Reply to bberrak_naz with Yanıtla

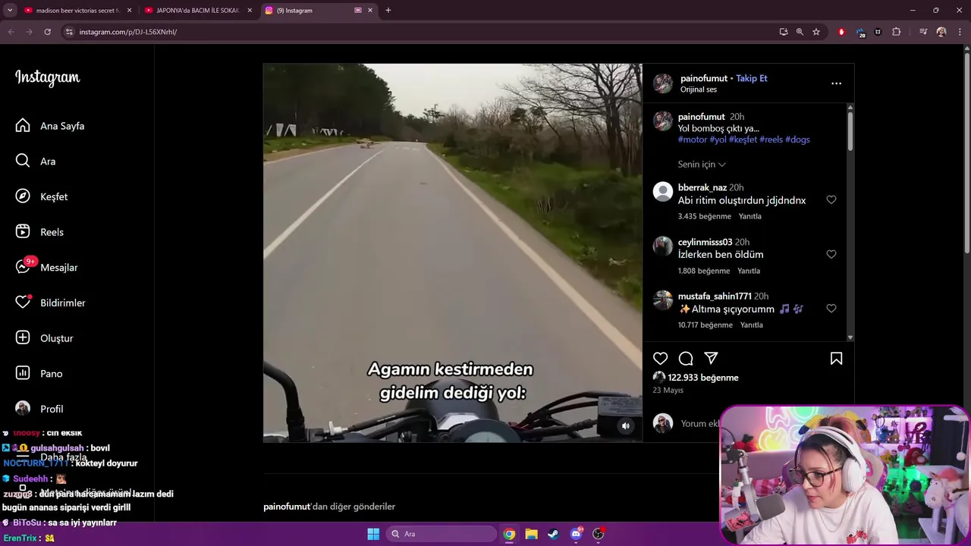pos(750,216)
